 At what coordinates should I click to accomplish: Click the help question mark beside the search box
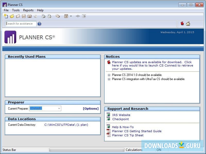[x=39, y=24]
